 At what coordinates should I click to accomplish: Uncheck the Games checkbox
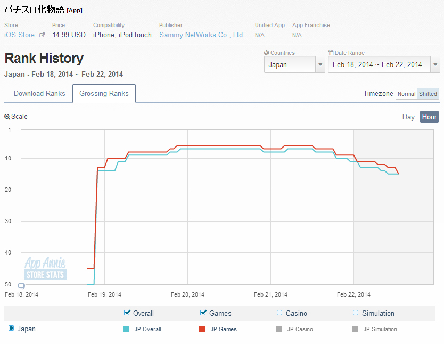click(x=203, y=313)
